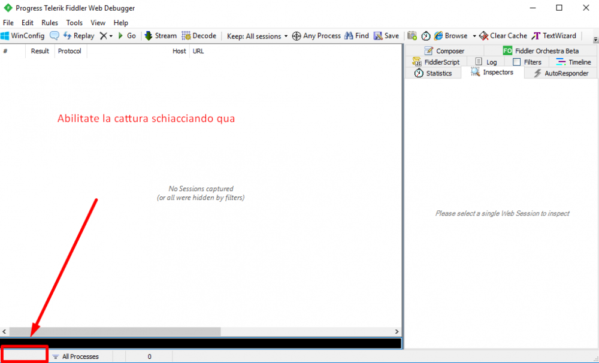Click the comment speech bubble icon
The image size is (599, 363).
point(55,36)
